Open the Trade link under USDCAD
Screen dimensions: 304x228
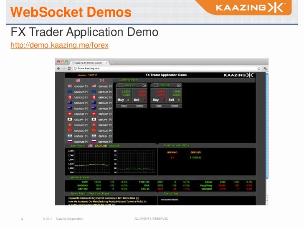[124, 106]
